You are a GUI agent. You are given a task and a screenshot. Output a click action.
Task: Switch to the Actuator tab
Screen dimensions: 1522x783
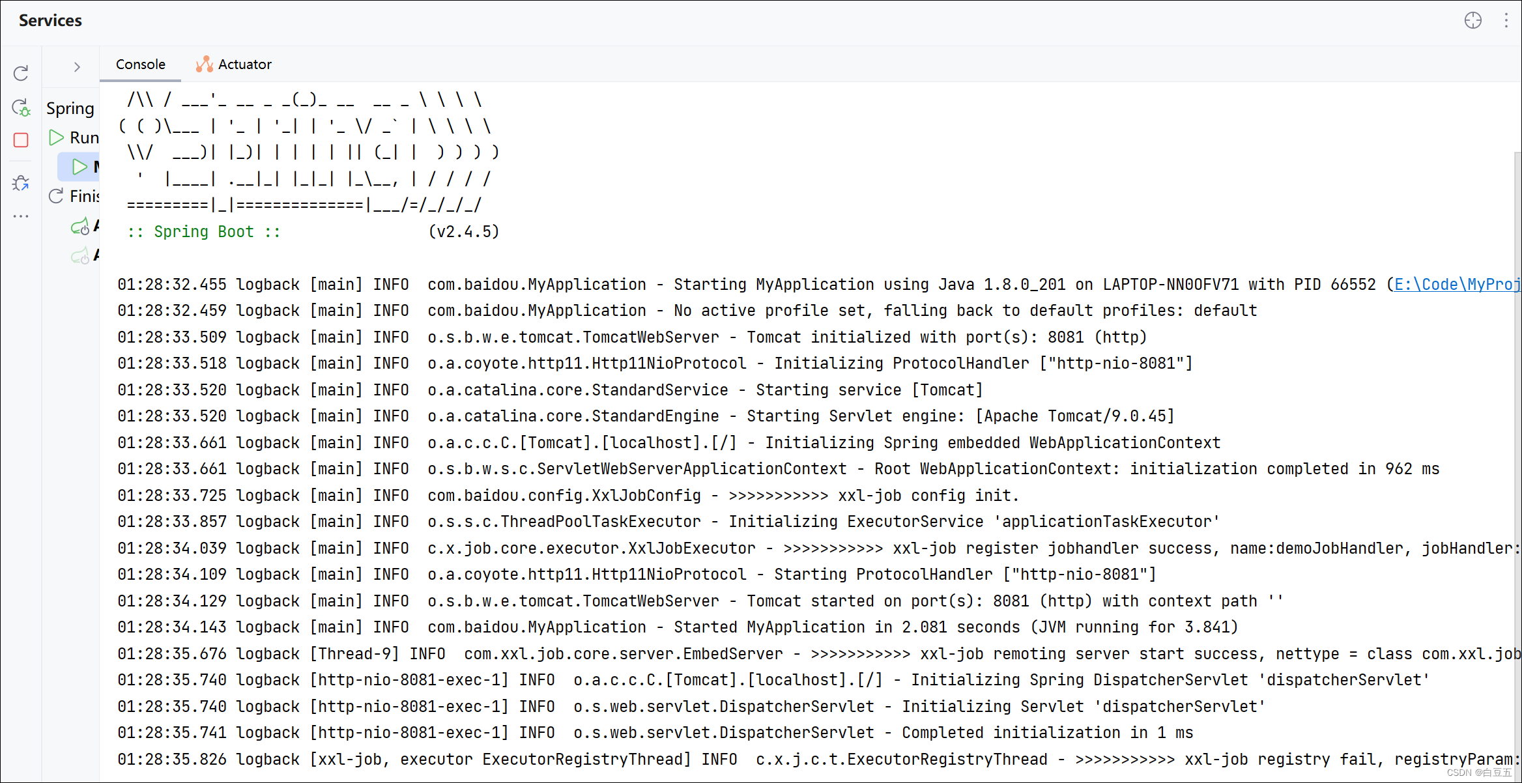(234, 64)
